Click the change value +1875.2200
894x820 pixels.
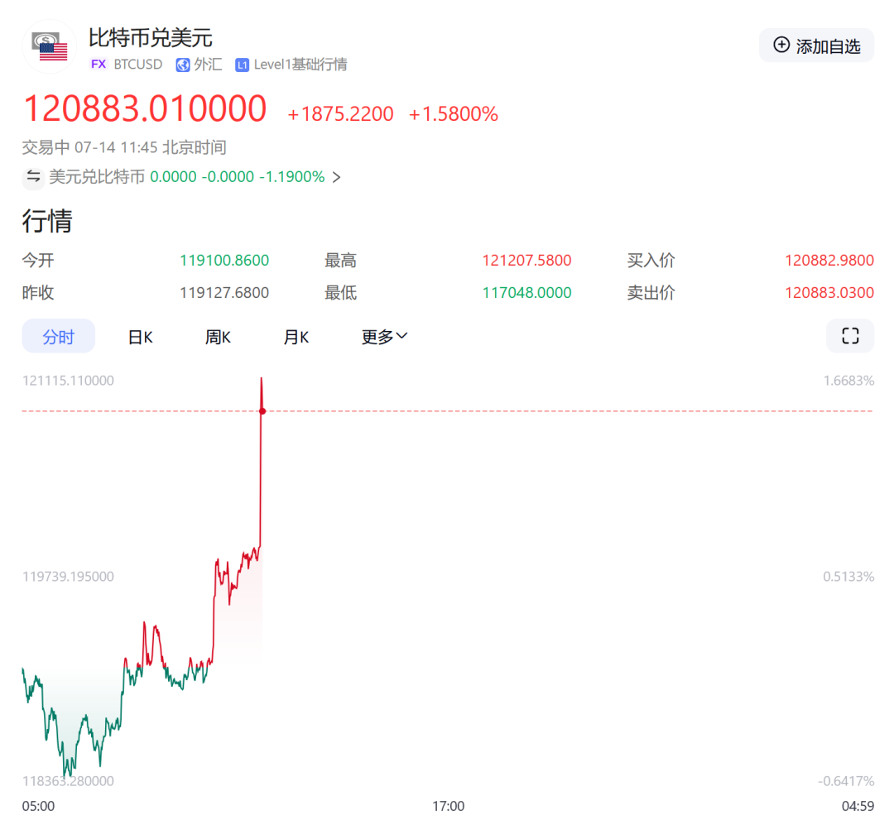coord(340,114)
